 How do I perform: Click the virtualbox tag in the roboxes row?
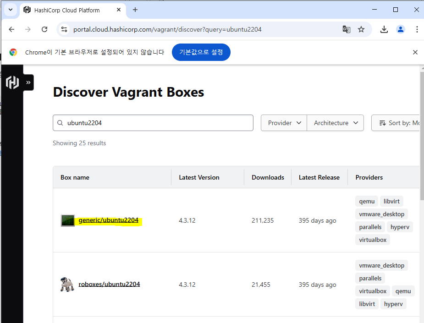[373, 291]
